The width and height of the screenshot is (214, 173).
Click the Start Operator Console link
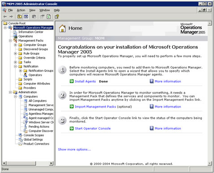click(93, 129)
